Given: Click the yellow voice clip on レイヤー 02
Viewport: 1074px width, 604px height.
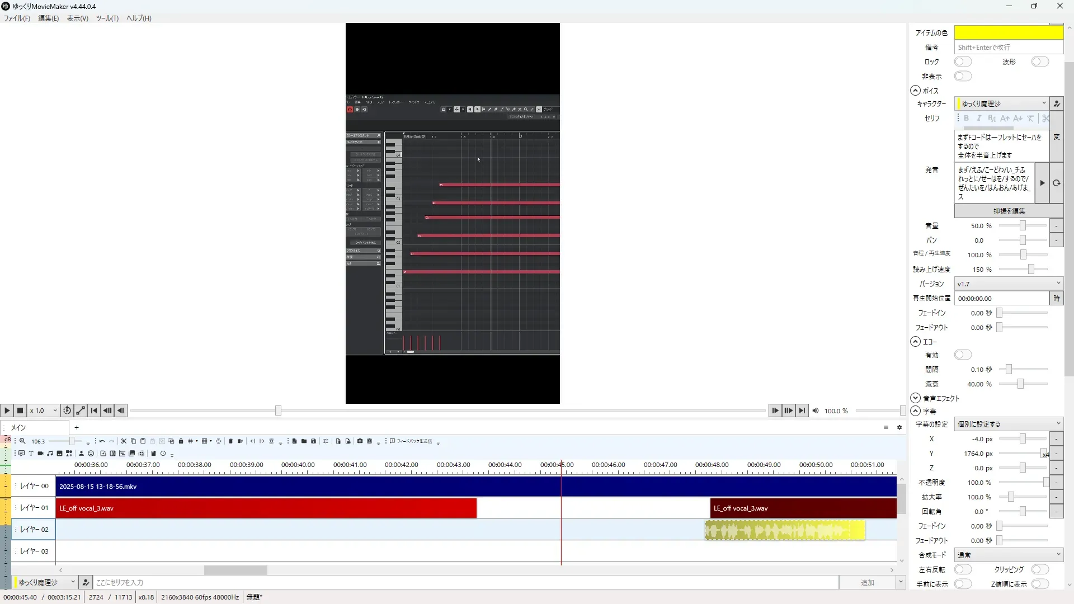Looking at the screenshot, I should [x=784, y=530].
